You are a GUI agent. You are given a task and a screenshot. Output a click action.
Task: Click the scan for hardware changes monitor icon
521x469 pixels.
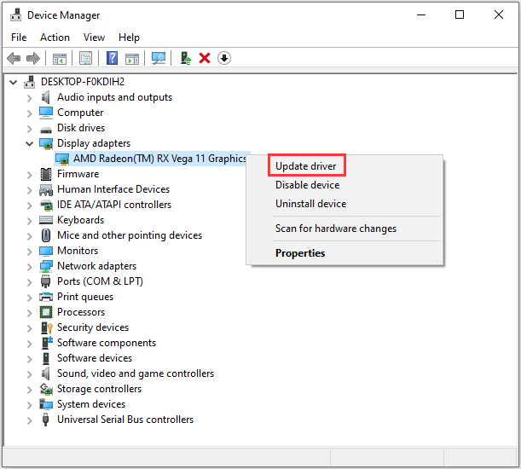click(x=159, y=58)
